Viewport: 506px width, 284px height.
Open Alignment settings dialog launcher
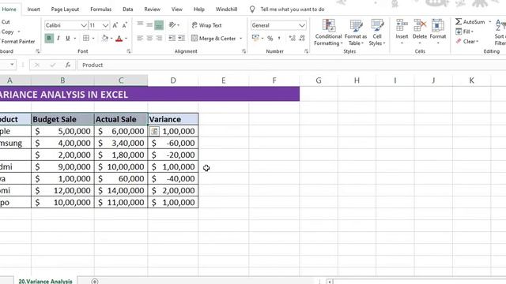pos(244,51)
